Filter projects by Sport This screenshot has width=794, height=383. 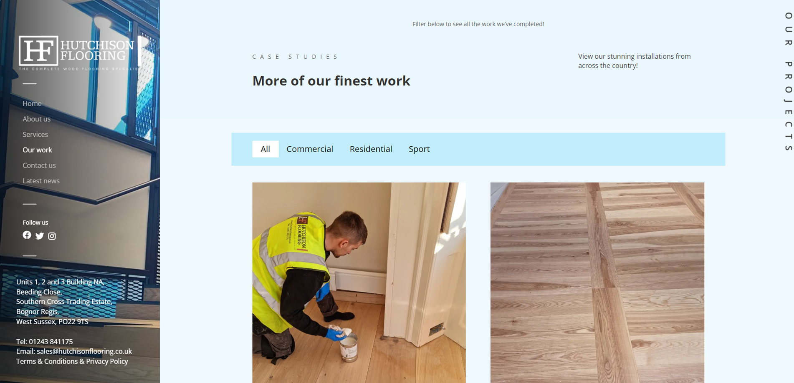point(419,149)
